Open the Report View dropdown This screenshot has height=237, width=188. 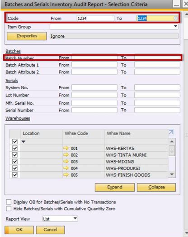click(75, 218)
